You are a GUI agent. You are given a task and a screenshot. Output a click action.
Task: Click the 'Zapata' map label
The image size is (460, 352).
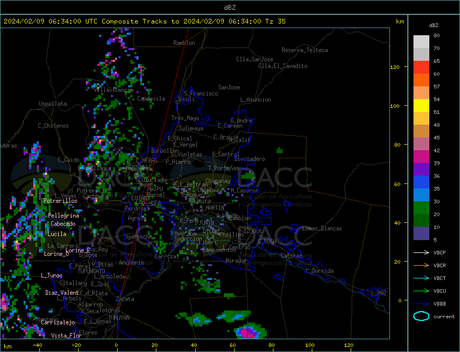(x=125, y=299)
